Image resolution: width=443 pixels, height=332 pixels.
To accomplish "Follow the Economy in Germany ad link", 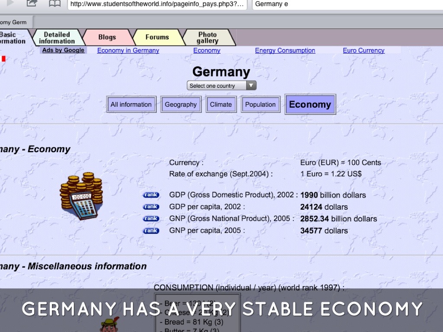I will pyautogui.click(x=128, y=51).
